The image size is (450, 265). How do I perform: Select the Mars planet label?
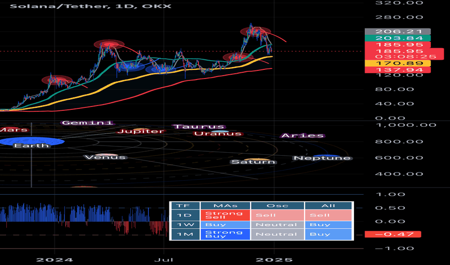[x=14, y=130]
